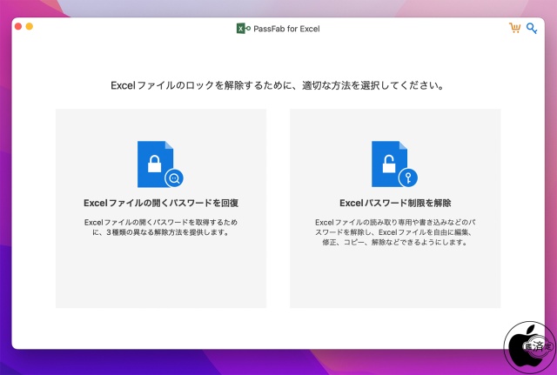Minimize the window with the yellow button
This screenshot has width=557, height=375.
coord(30,26)
